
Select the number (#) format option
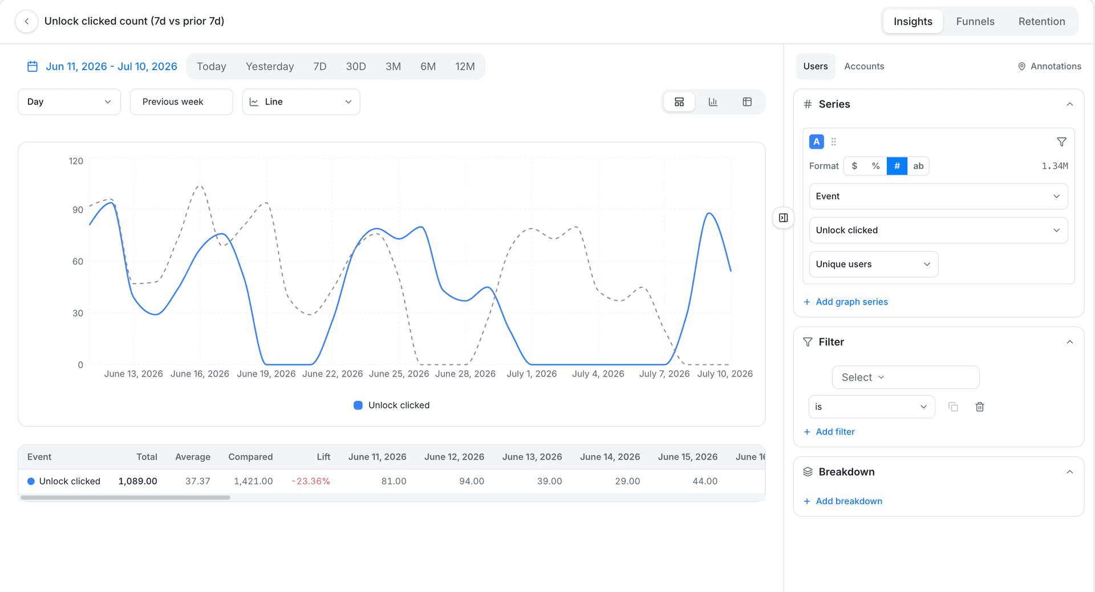pos(897,167)
